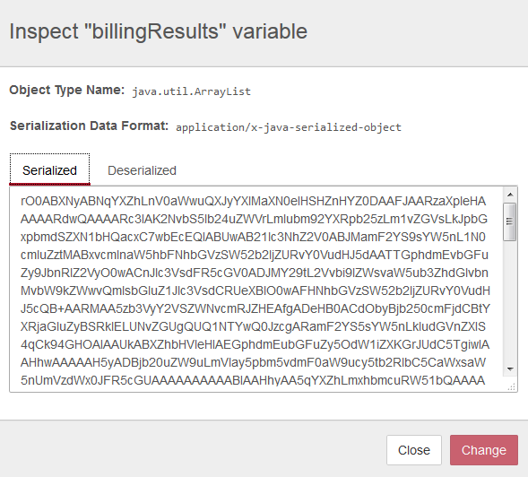Click the textarea scrollbar down arrow
Screen dimensions: 528x477
pos(510,369)
